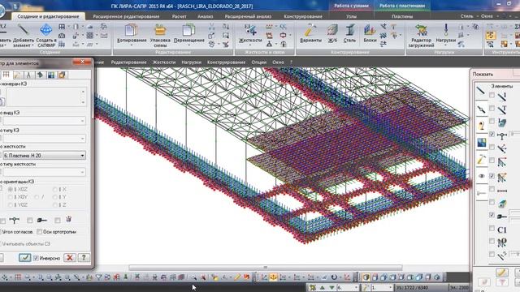The height and width of the screenshot is (292, 520).
Task: Click the Ж/Б design icon
Action: tap(332, 33)
